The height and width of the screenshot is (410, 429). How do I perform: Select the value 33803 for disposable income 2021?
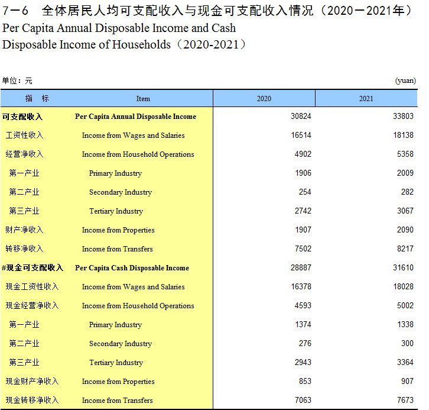pos(403,116)
